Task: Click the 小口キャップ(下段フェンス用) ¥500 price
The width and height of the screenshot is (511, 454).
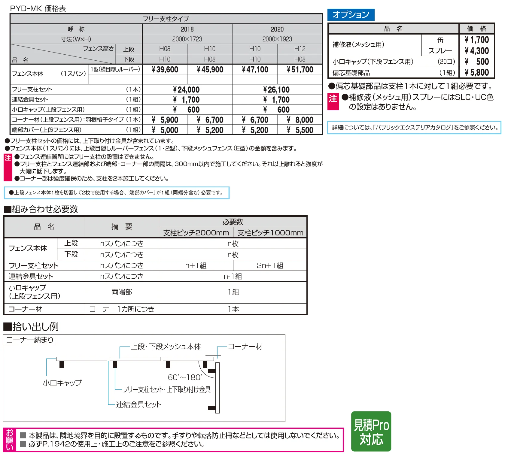Action: [477, 62]
